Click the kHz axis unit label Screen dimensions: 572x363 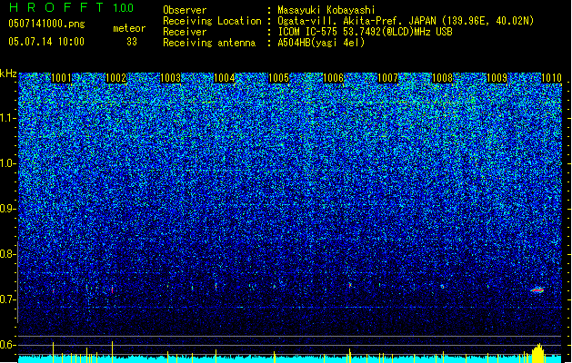(x=8, y=74)
